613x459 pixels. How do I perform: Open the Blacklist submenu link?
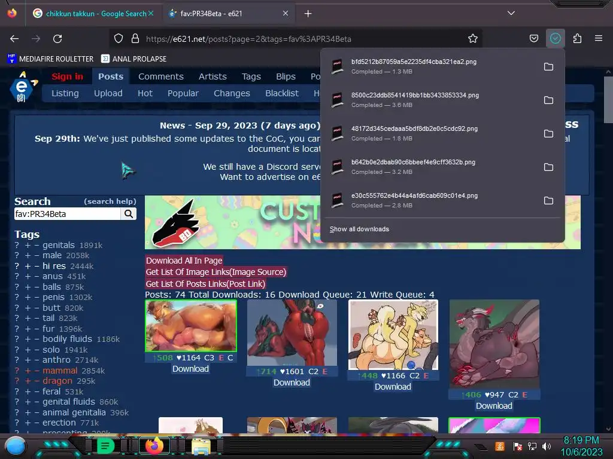click(x=282, y=93)
